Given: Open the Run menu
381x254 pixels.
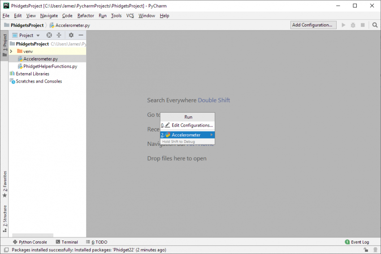Looking at the screenshot, I should pos(102,16).
